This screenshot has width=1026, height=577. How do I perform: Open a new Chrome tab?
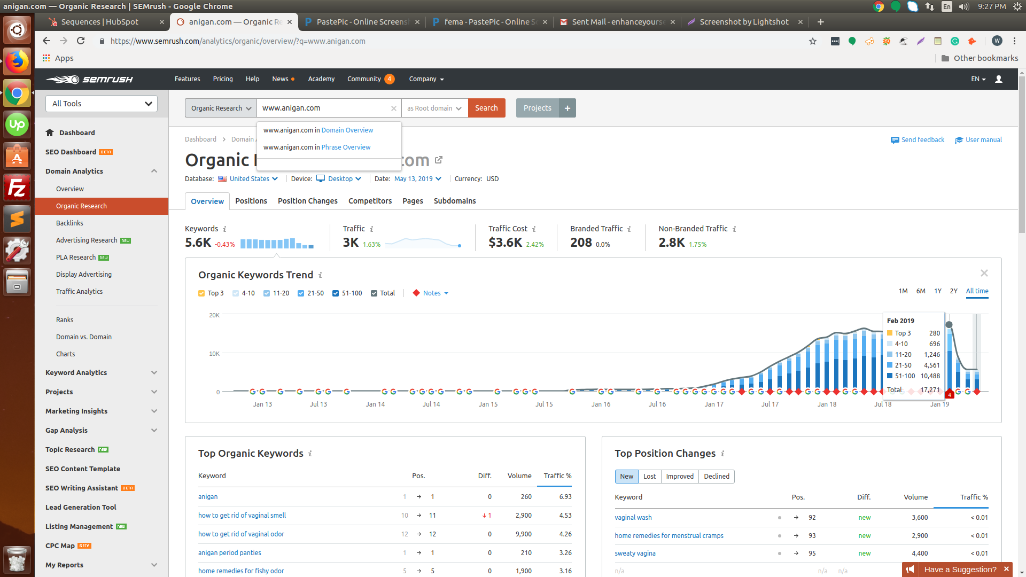[821, 22]
